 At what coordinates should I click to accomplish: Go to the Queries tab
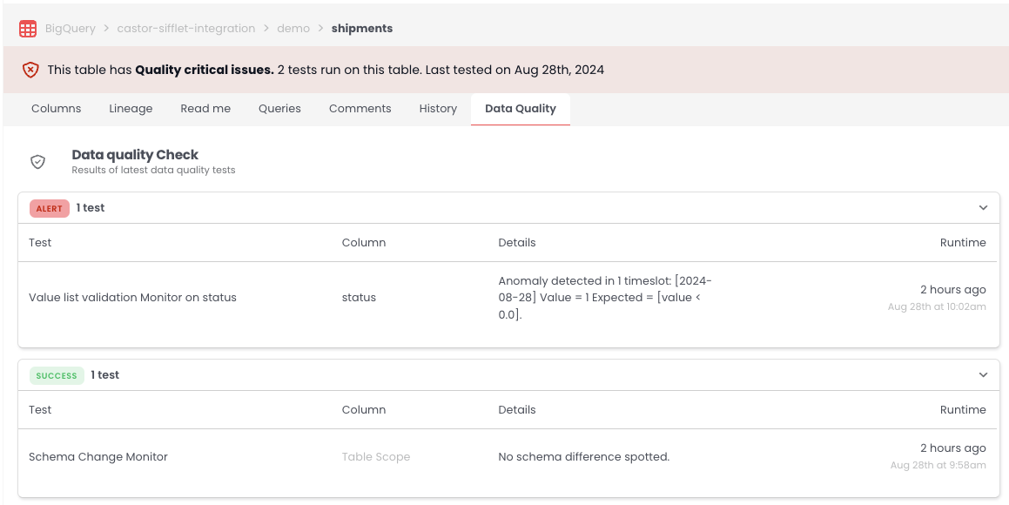(x=279, y=109)
